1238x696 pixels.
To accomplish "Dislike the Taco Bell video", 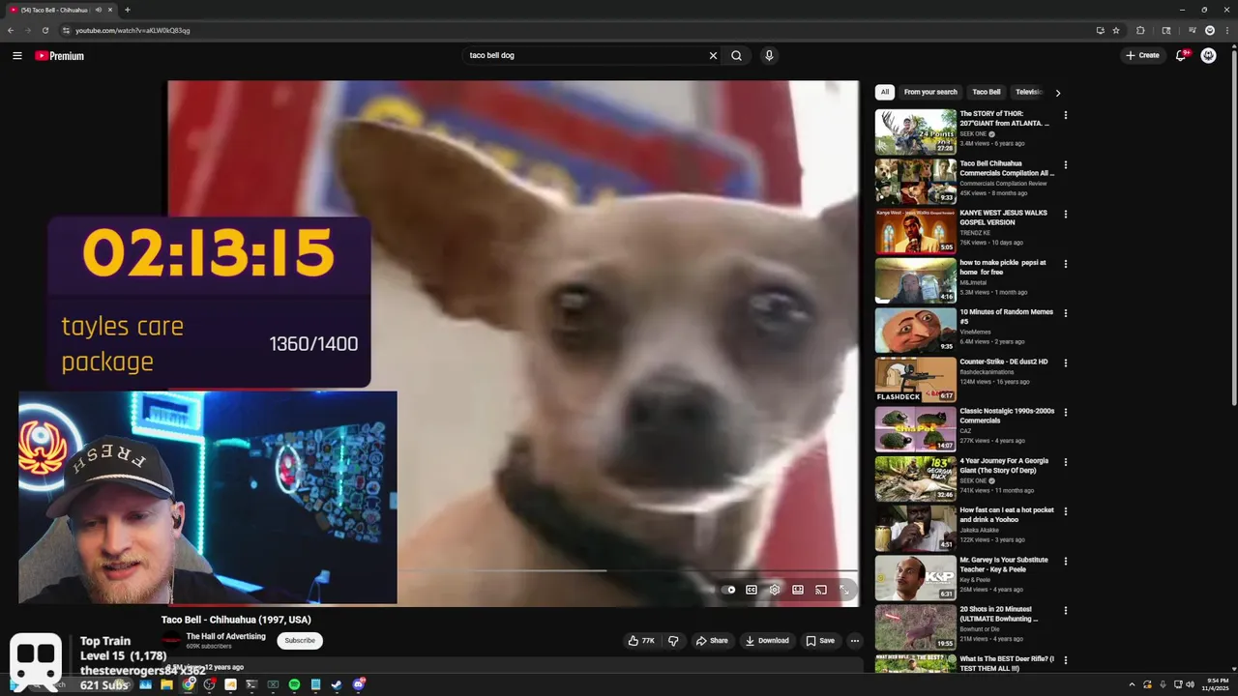I will pyautogui.click(x=673, y=641).
